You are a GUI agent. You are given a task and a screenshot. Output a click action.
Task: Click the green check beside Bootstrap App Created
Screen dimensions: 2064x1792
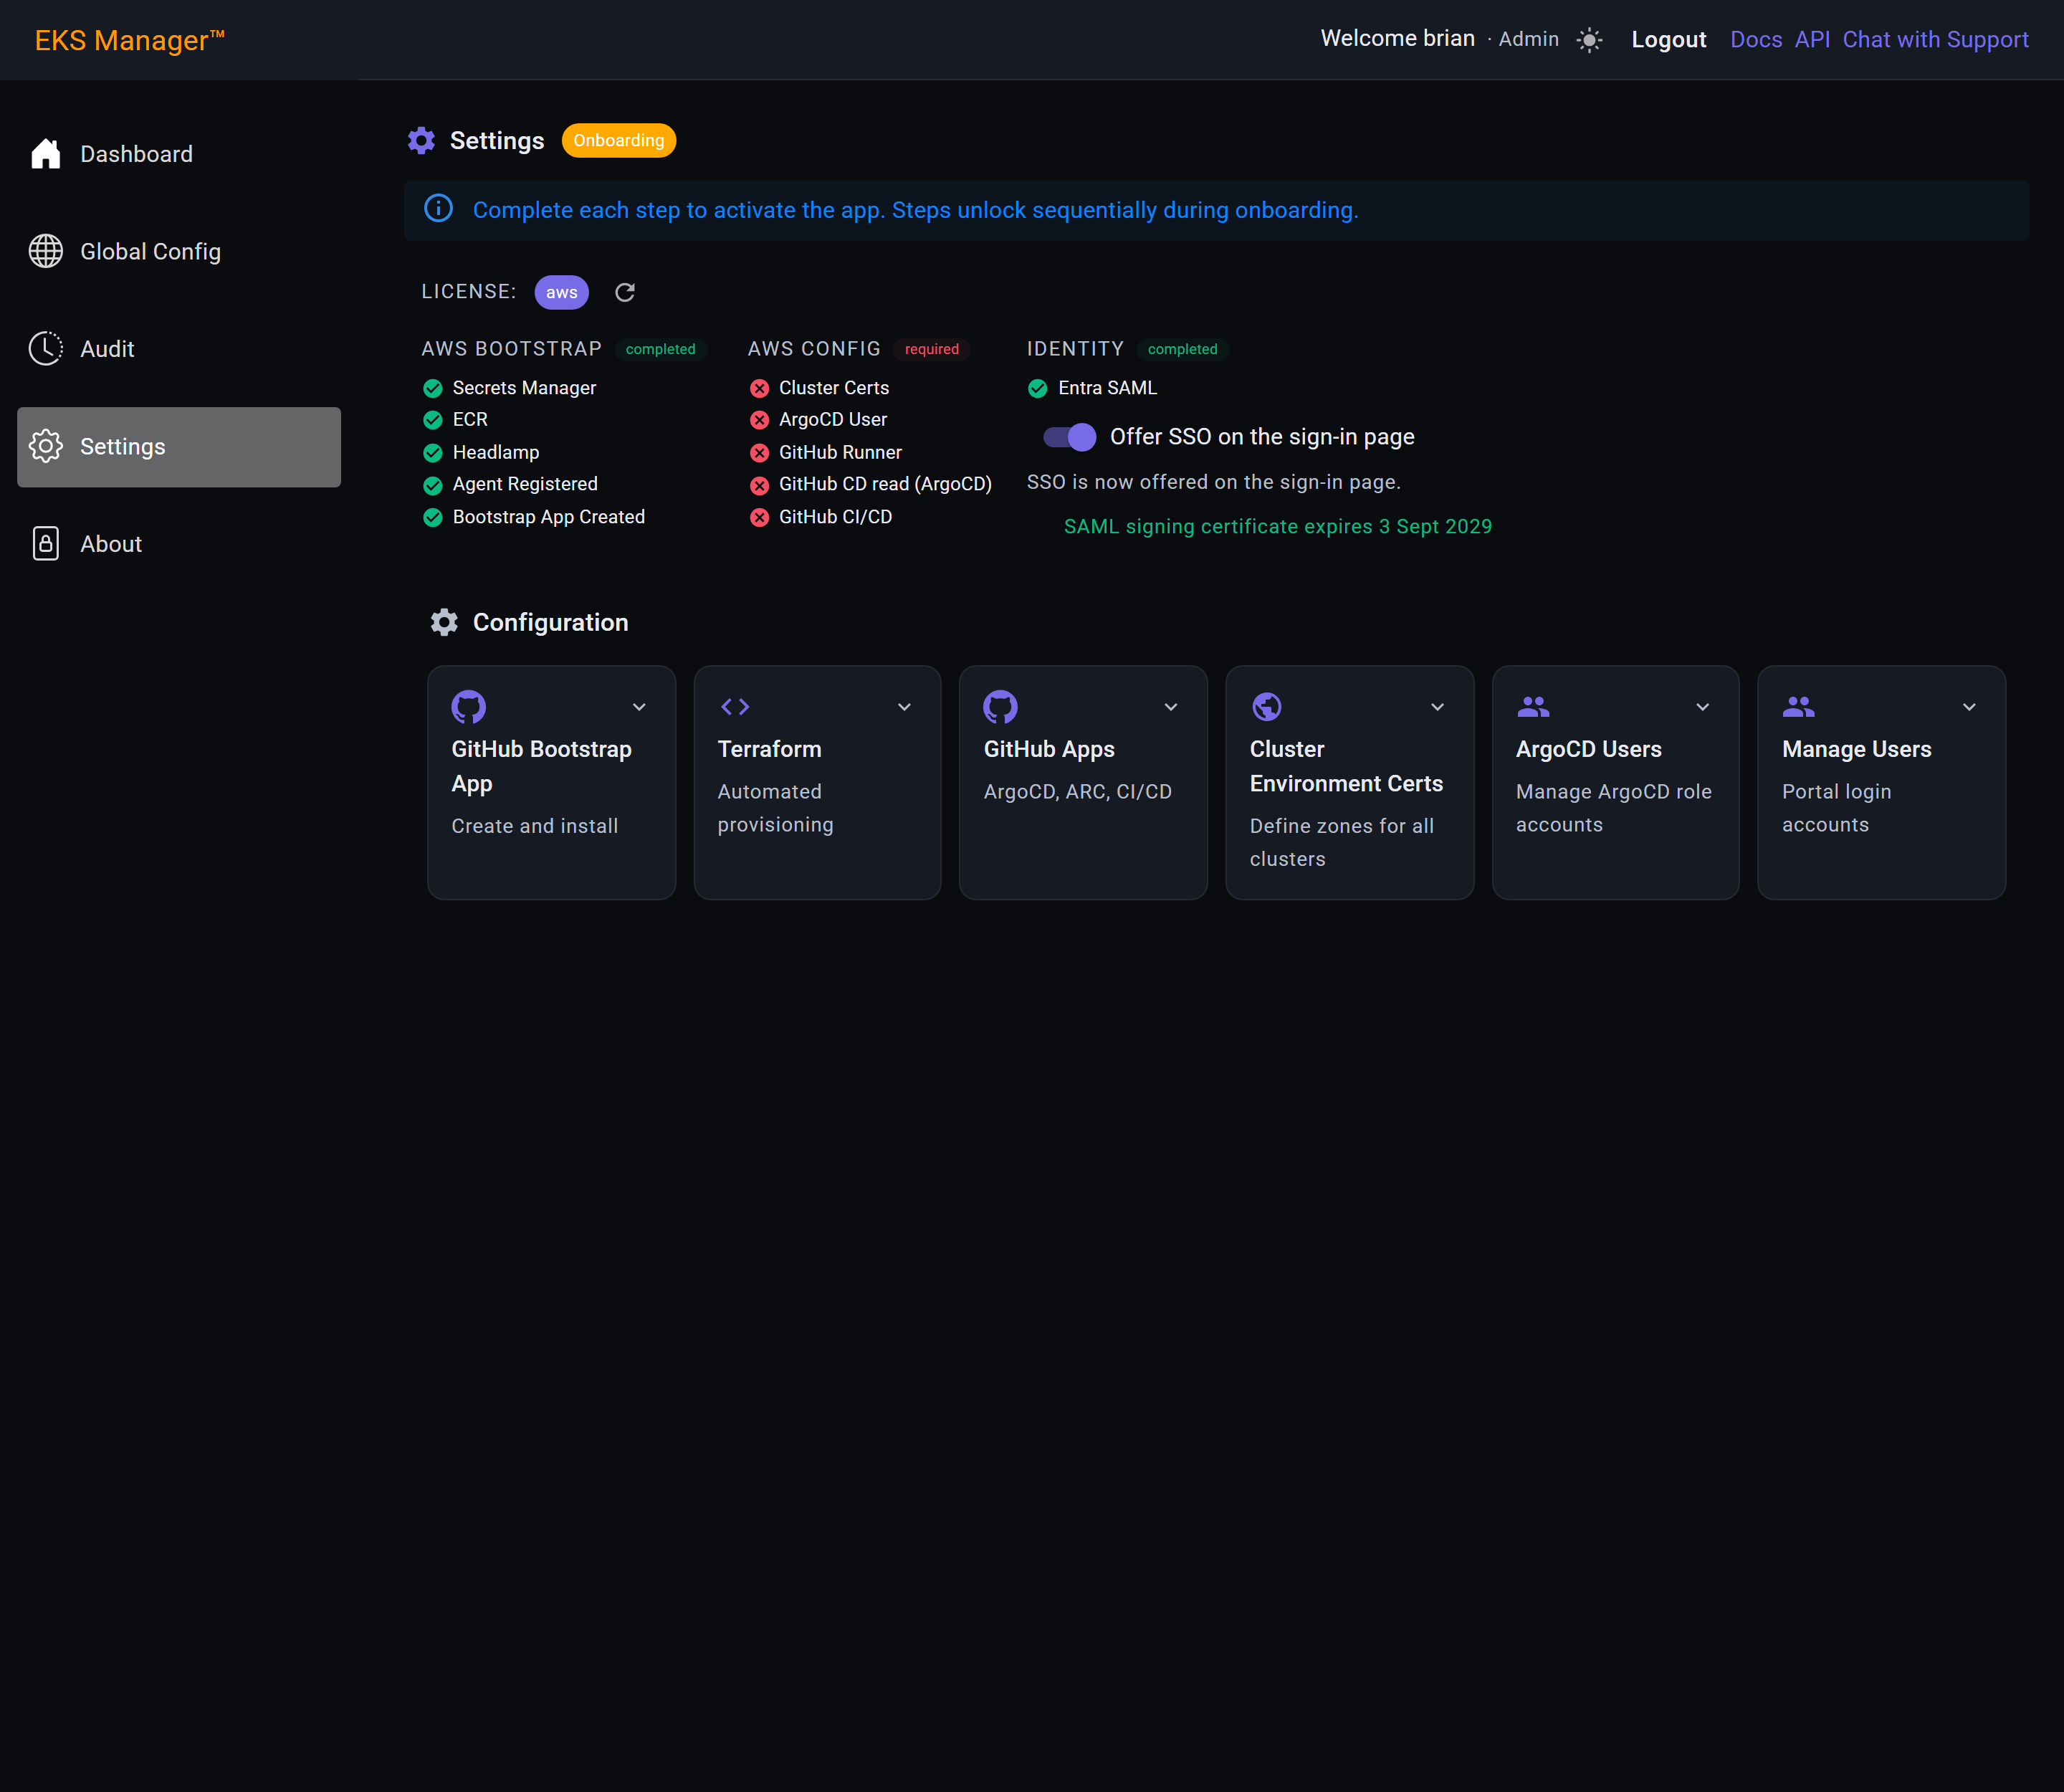pyautogui.click(x=433, y=517)
